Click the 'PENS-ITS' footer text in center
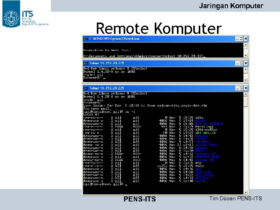280x210 pixels. [140, 199]
